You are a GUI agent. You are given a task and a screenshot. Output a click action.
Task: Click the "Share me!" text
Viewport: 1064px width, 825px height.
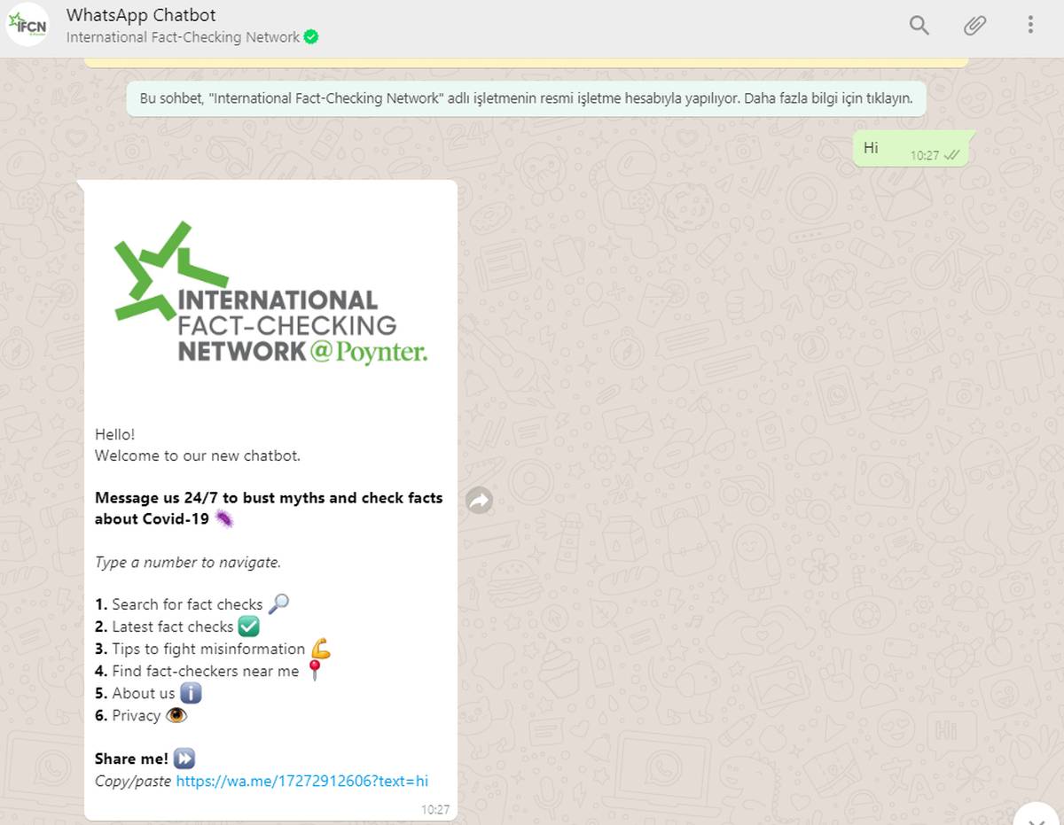click(131, 759)
